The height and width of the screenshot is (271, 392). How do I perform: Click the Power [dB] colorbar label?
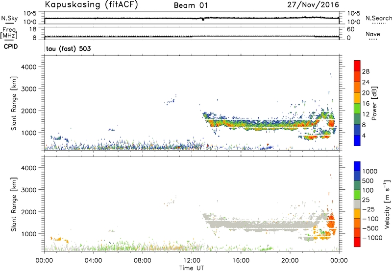tap(374, 103)
